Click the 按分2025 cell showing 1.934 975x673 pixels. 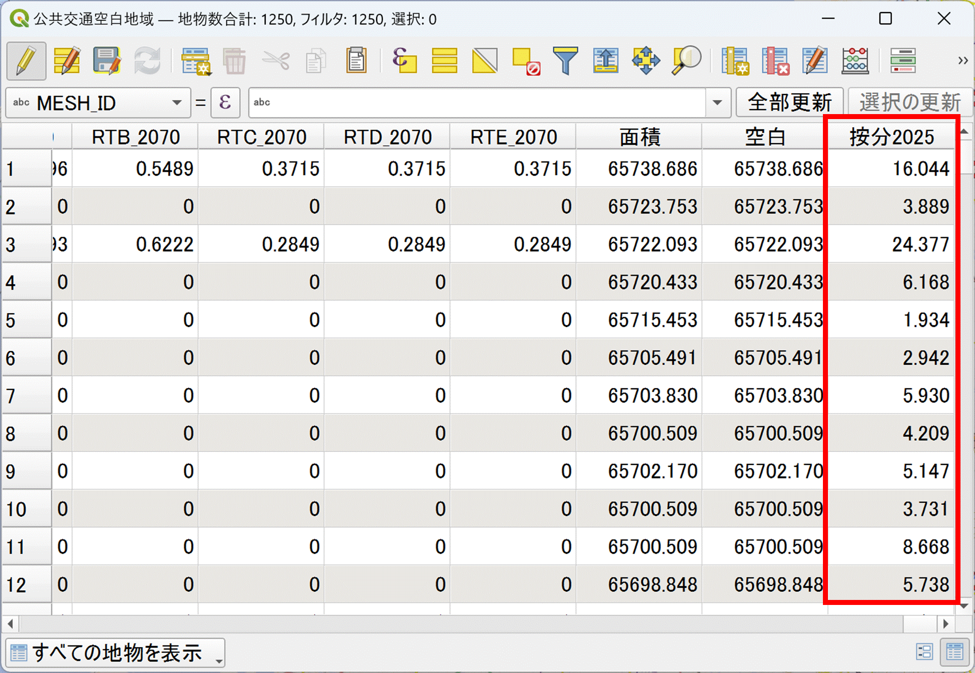point(891,320)
